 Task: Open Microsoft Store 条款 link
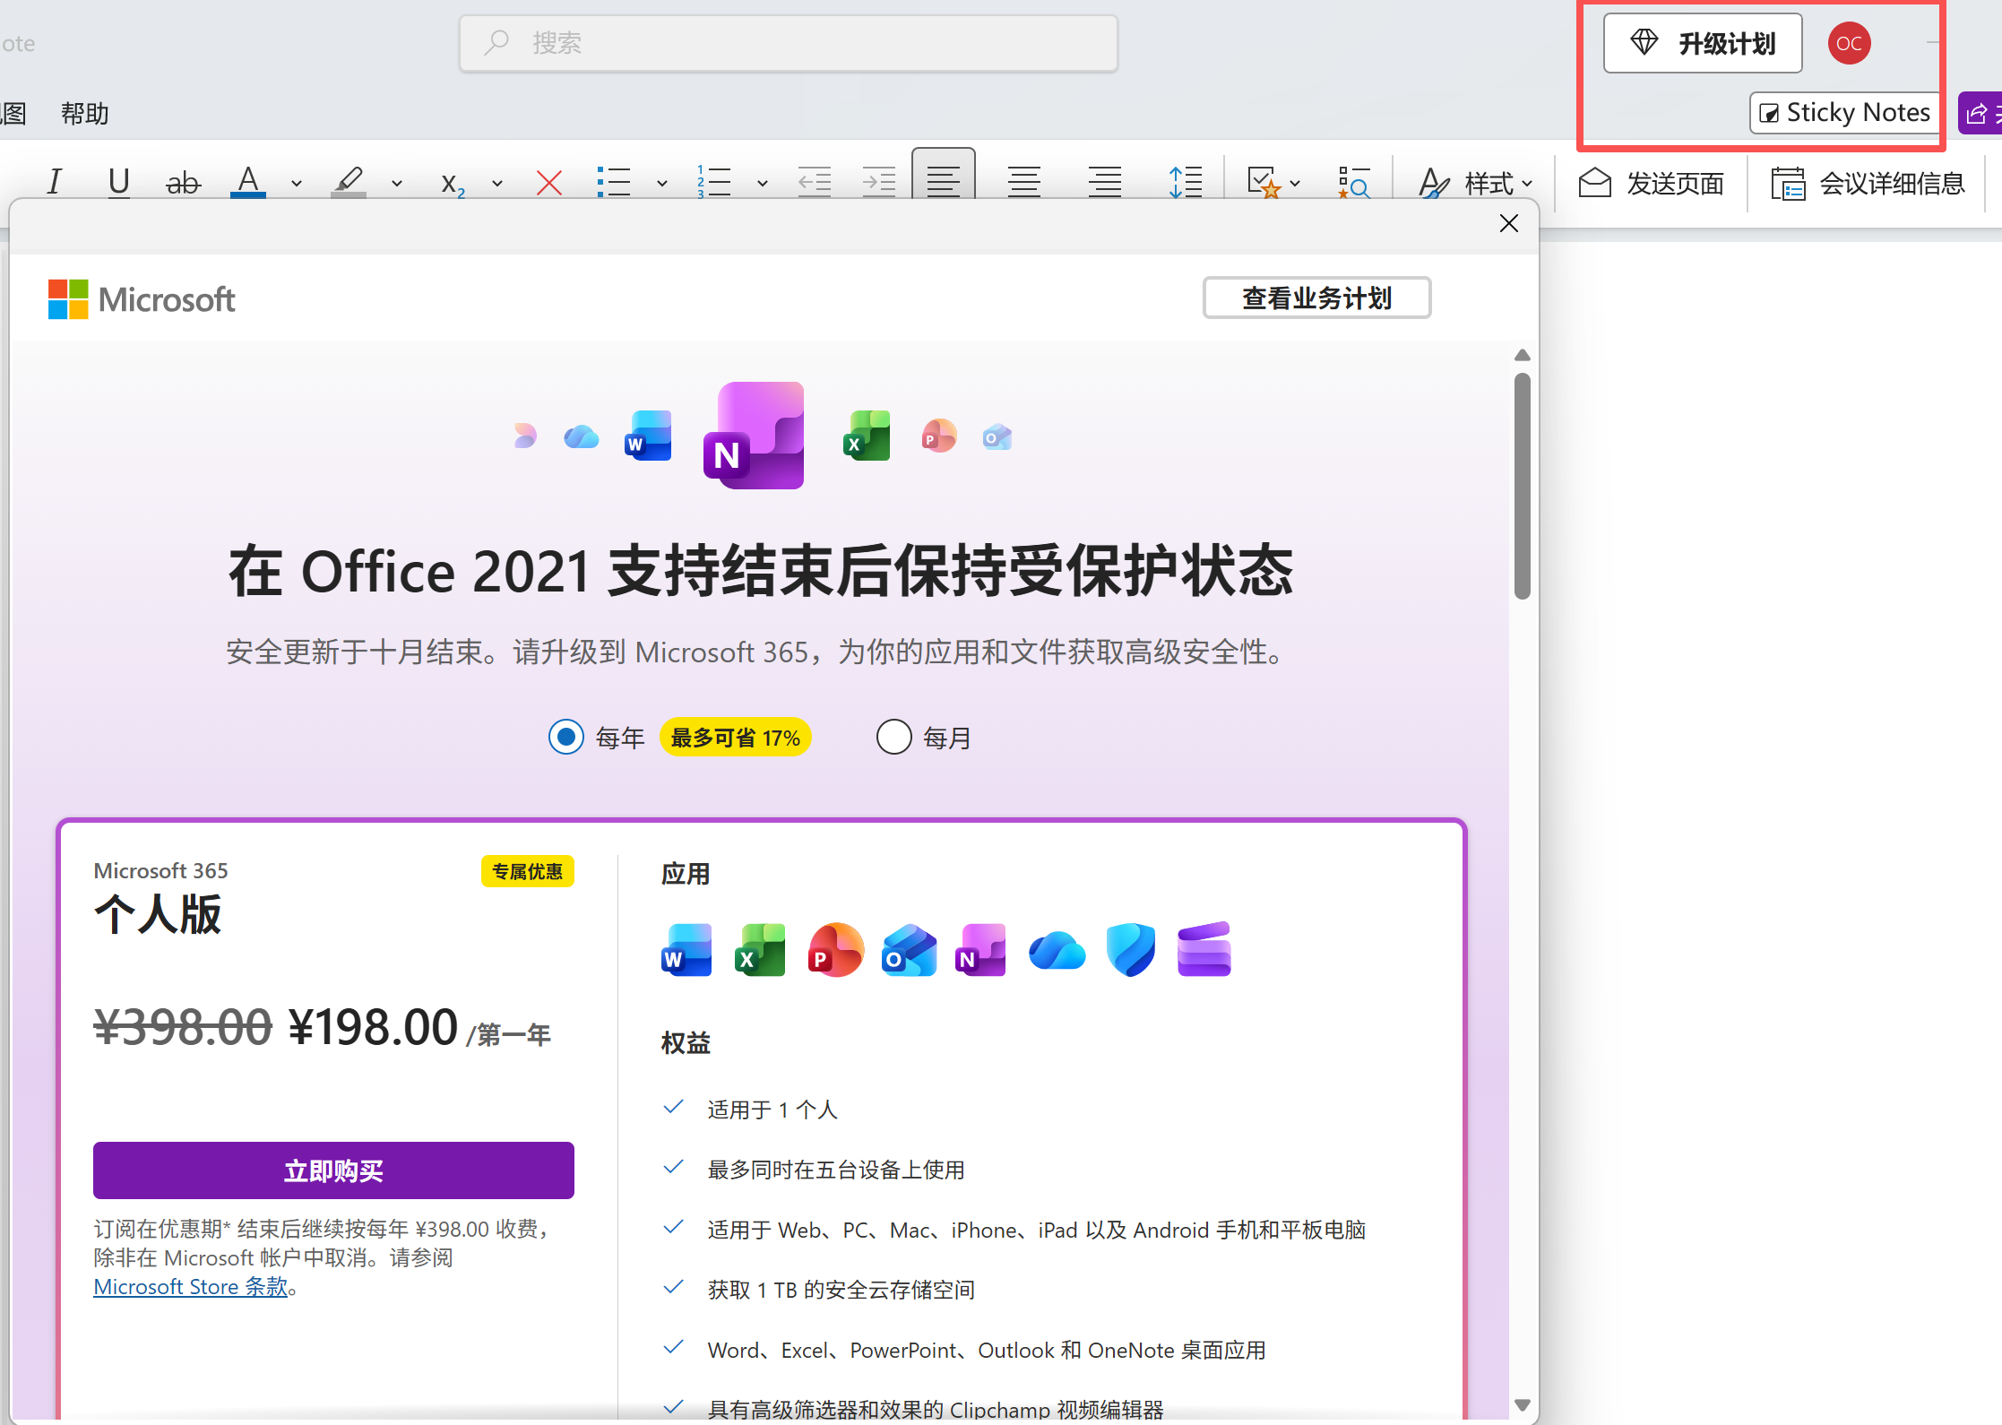tap(191, 1287)
